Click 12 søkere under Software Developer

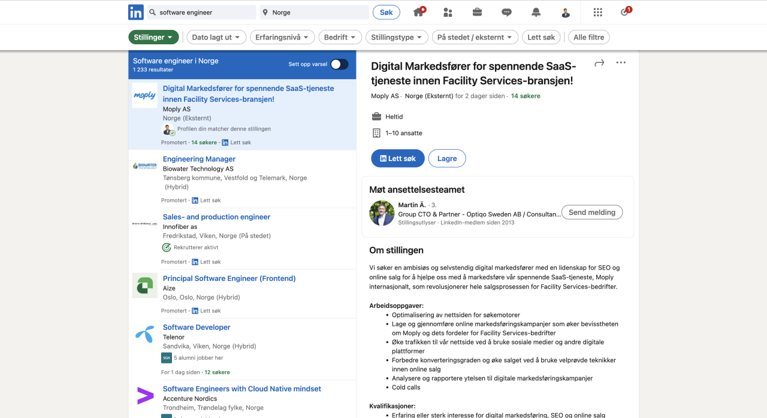pyautogui.click(x=217, y=372)
